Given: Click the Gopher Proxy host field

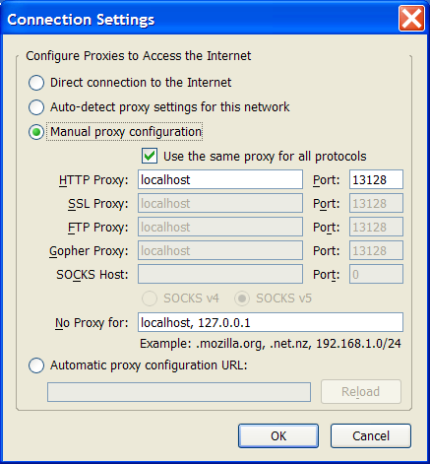Looking at the screenshot, I should [x=220, y=250].
